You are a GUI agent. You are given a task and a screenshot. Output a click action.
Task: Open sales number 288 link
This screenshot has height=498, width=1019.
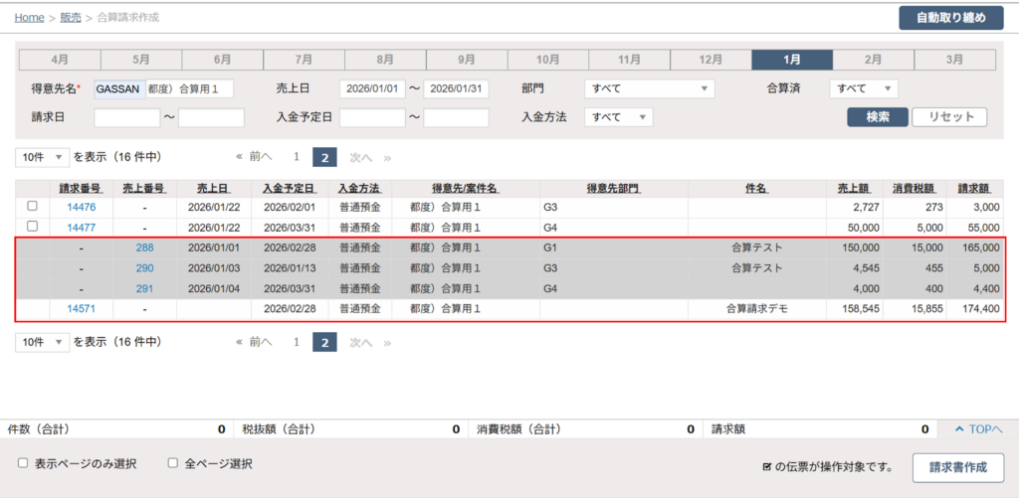coord(144,248)
